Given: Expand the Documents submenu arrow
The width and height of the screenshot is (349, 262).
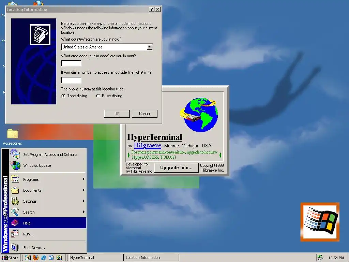Looking at the screenshot, I should pos(84,190).
